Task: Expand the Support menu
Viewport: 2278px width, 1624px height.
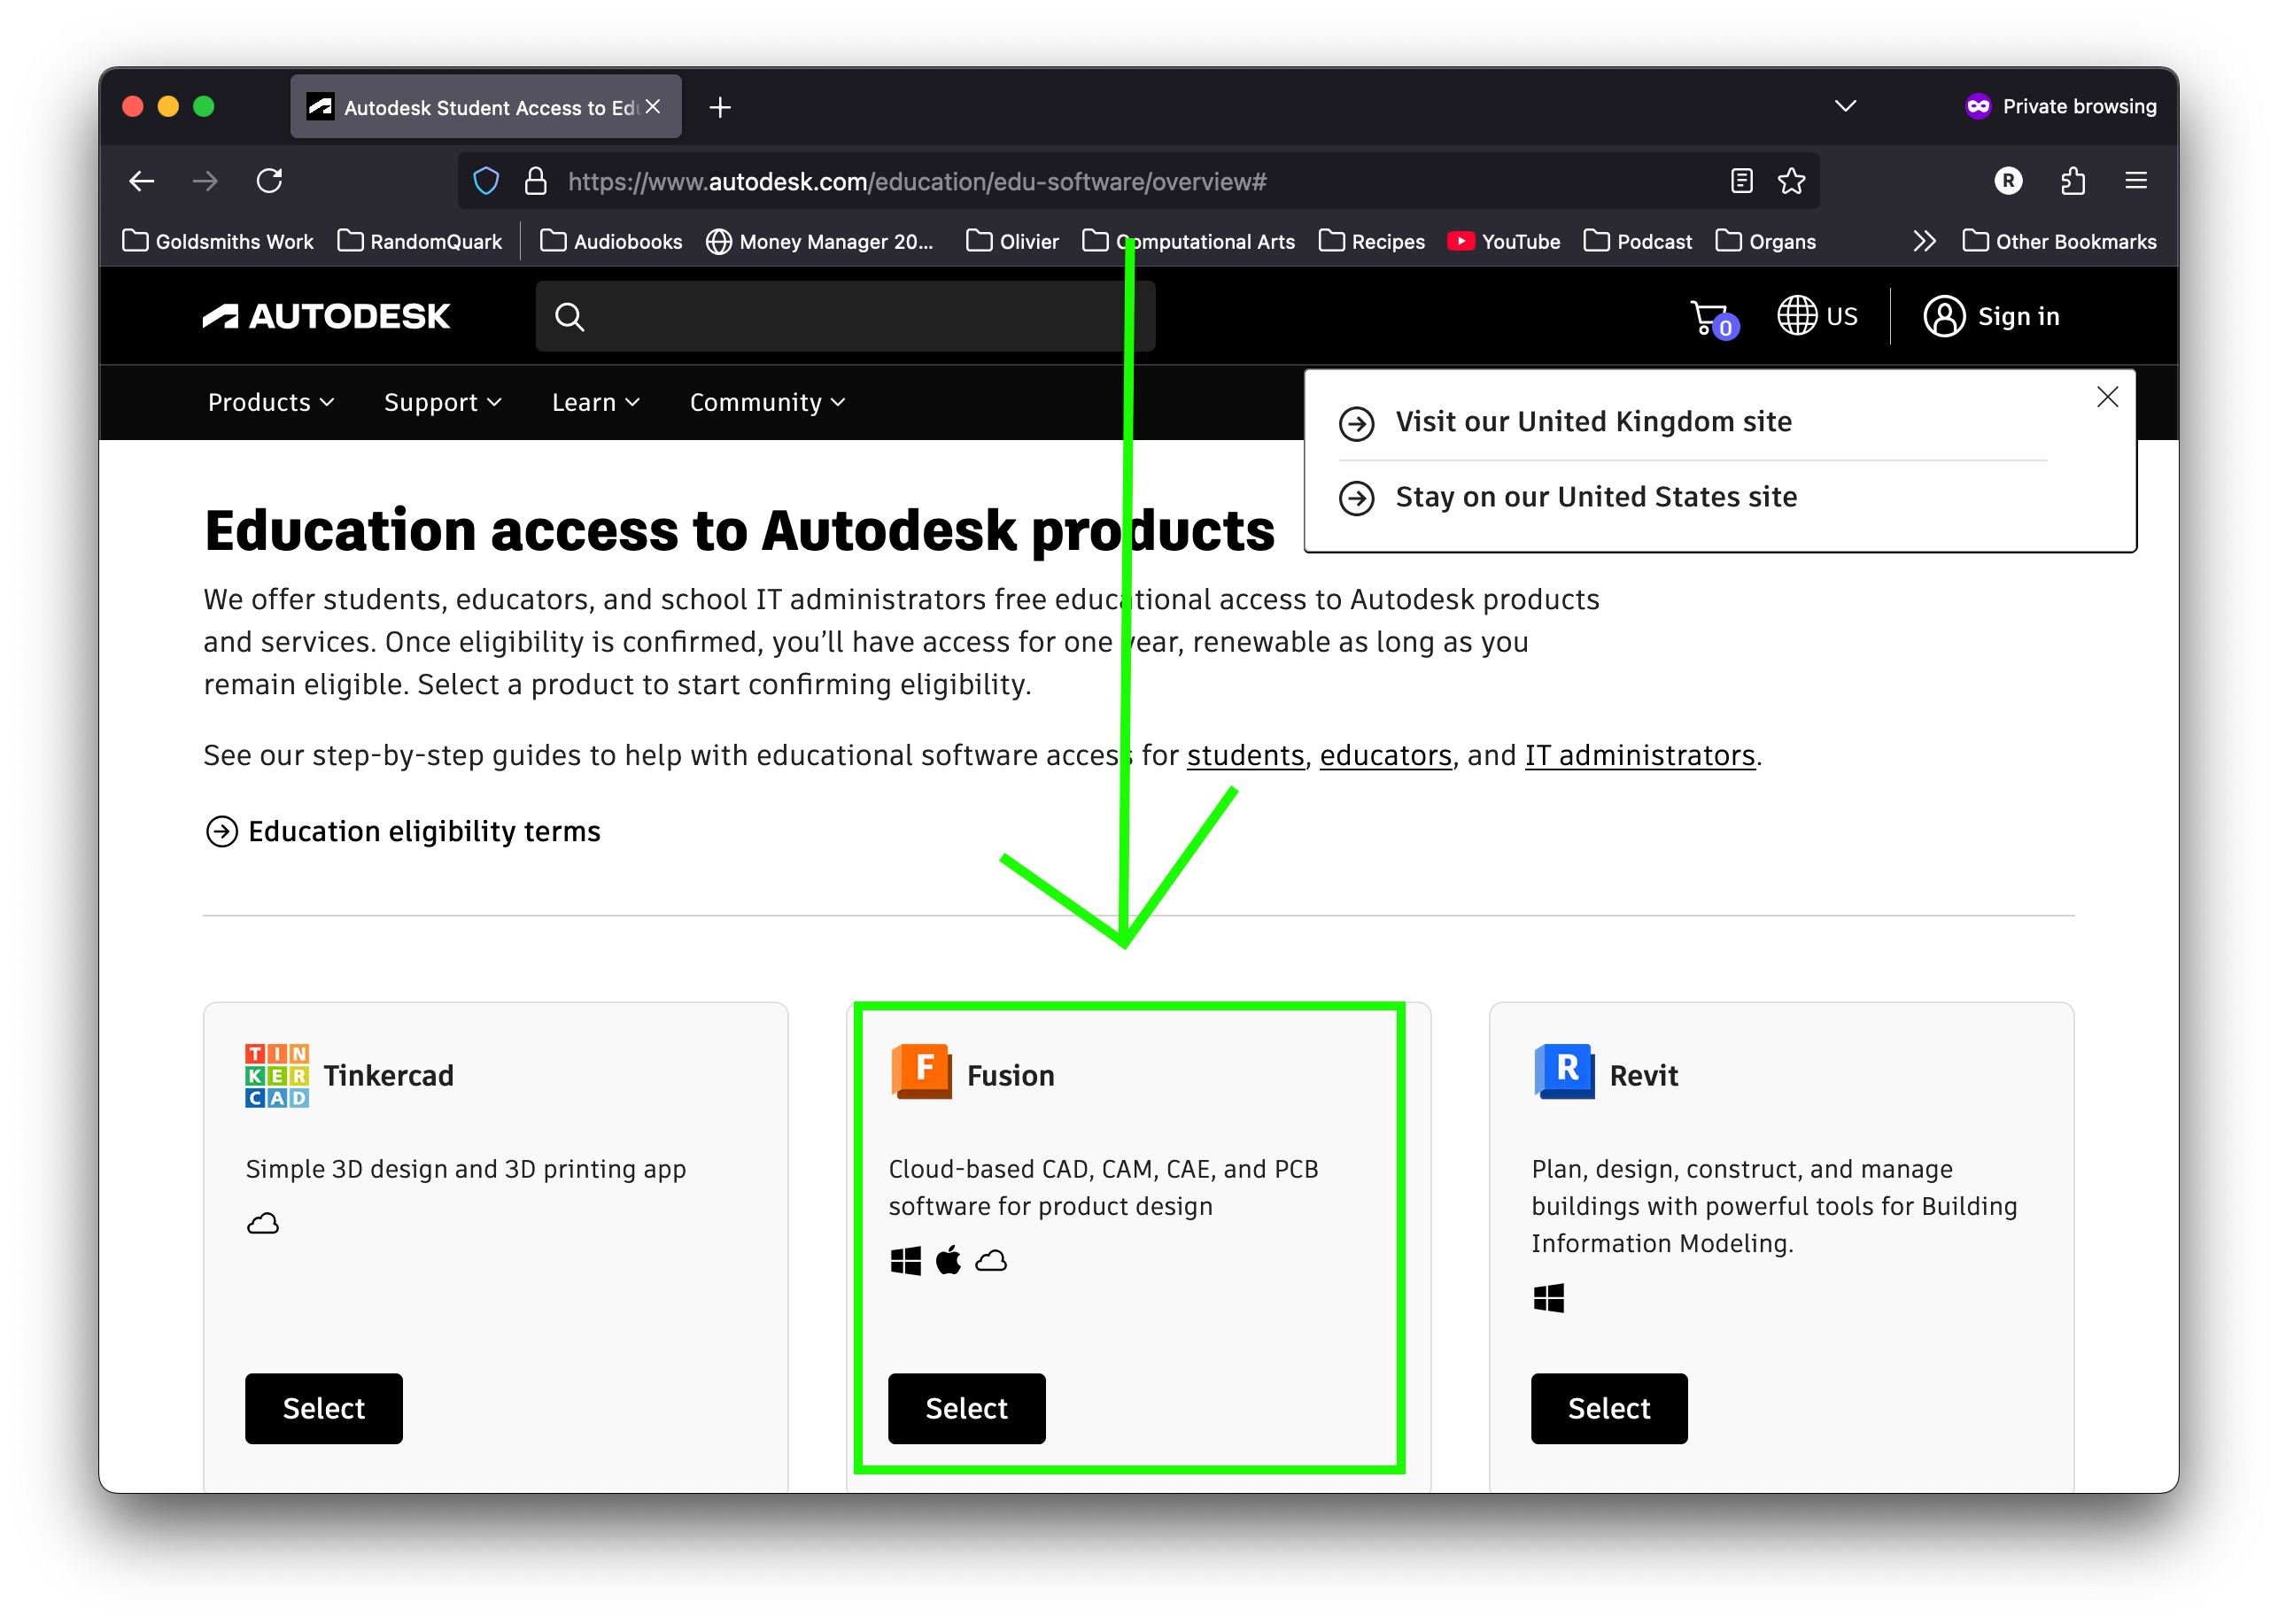Action: tap(443, 402)
